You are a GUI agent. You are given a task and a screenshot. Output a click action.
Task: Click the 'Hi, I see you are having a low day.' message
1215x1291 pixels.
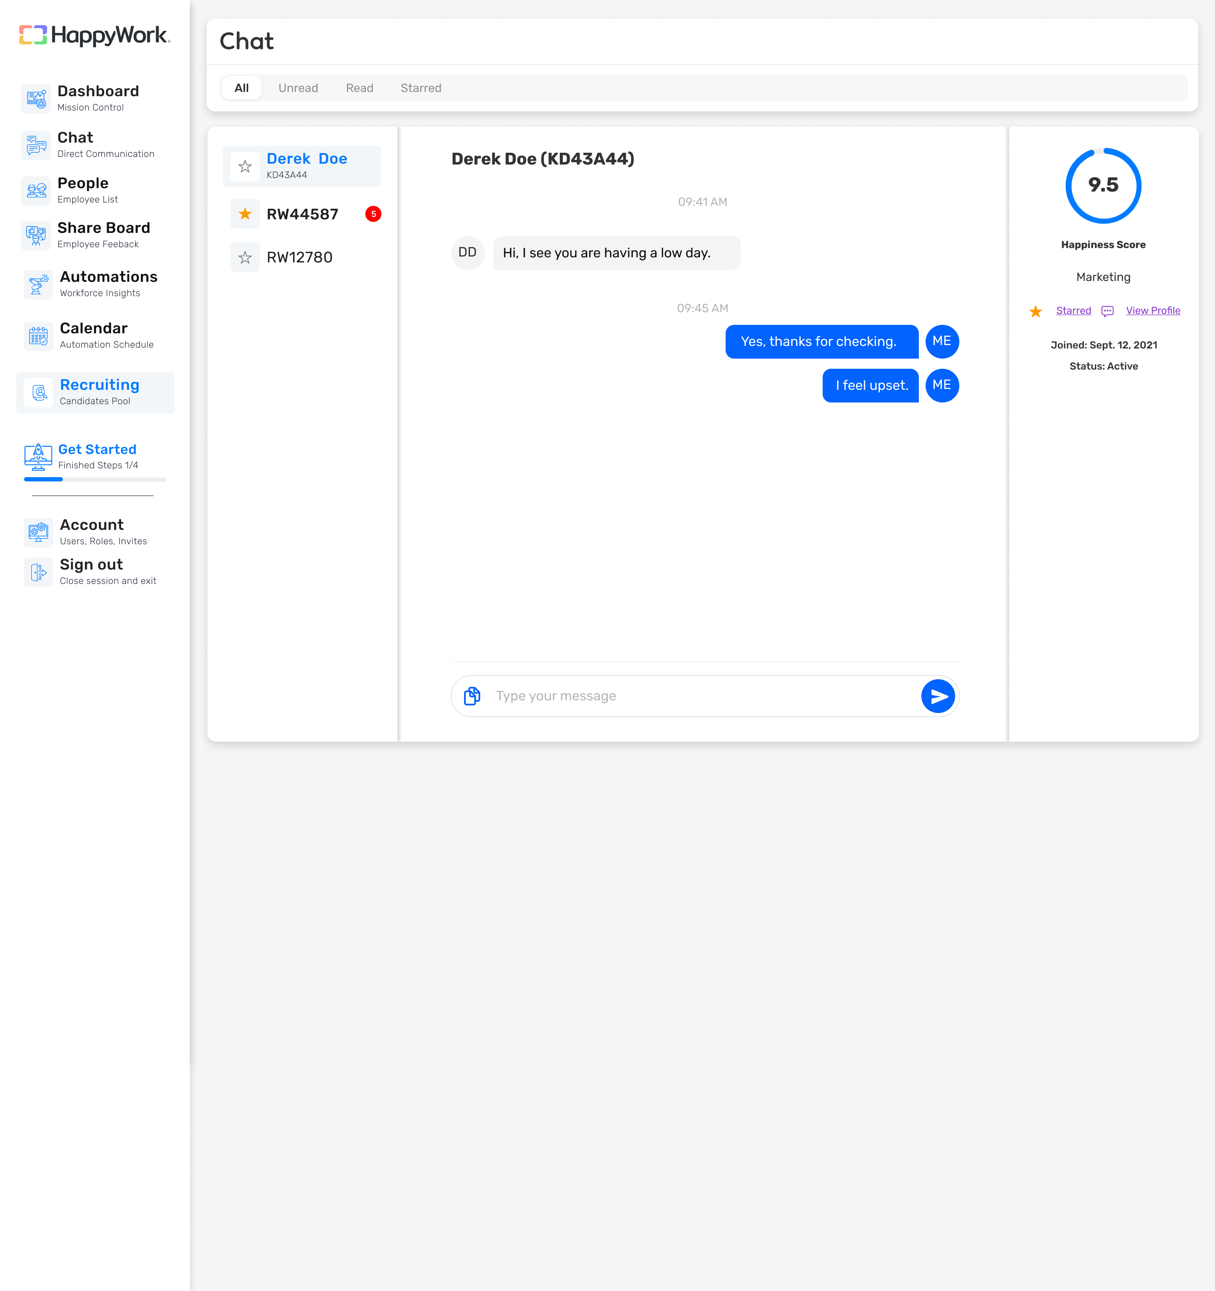(x=616, y=253)
